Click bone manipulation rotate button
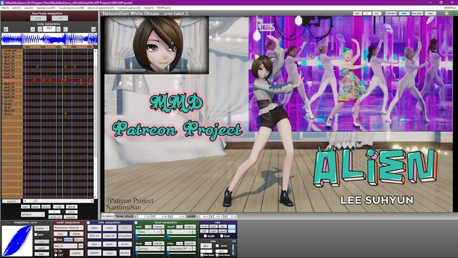Viewport: 458px width, 258px height. (109, 227)
